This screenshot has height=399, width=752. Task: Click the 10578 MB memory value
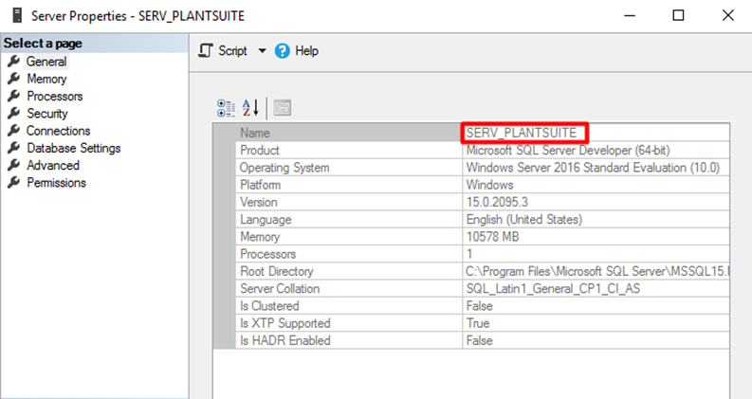492,236
